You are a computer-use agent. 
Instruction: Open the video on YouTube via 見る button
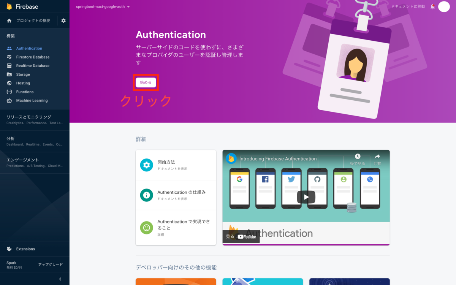point(241,236)
